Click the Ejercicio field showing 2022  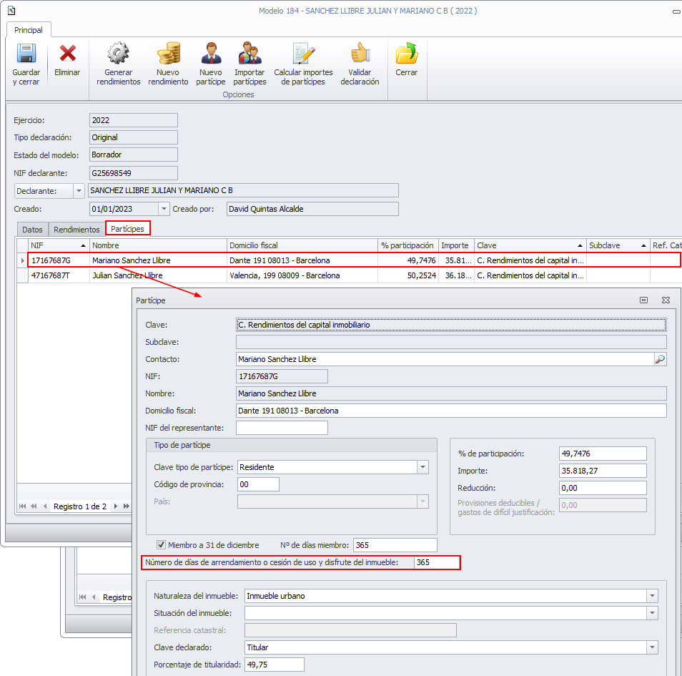coord(134,120)
